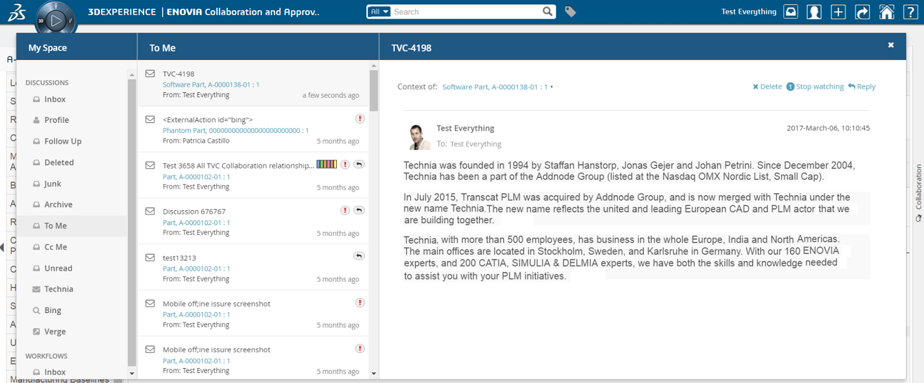Image resolution: width=924 pixels, height=383 pixels.
Task: Open your user profile icon in top bar
Action: [814, 11]
